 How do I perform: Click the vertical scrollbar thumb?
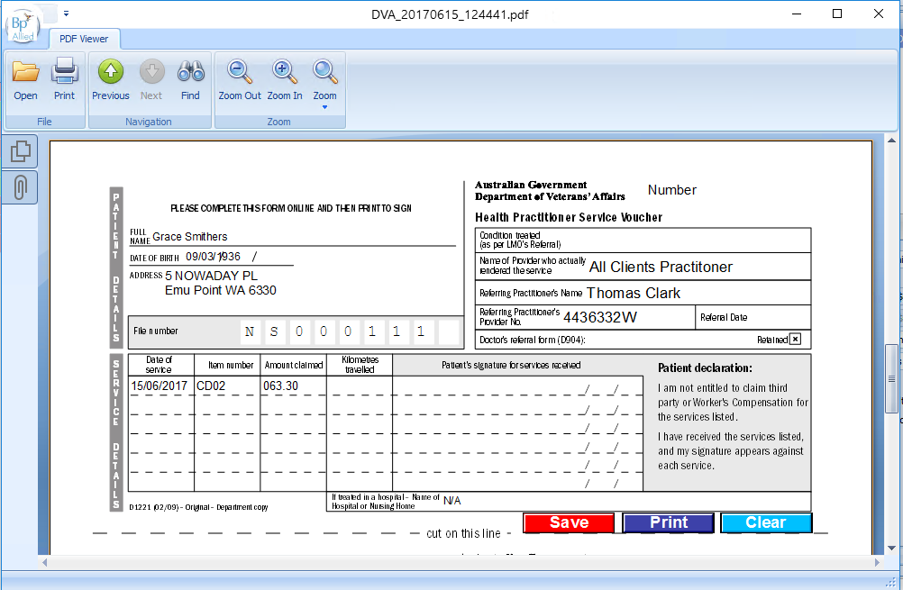[x=891, y=378]
